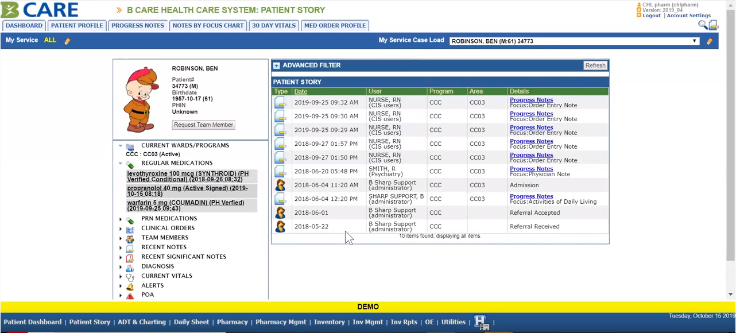Image resolution: width=736 pixels, height=333 pixels.
Task: Open the My Service Case Load dropdown
Action: pyautogui.click(x=574, y=41)
